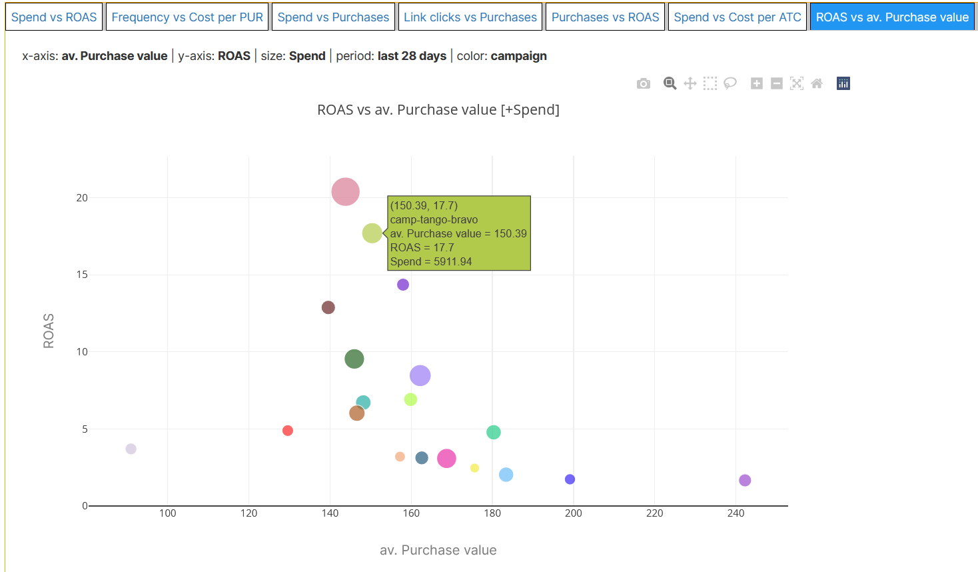Select the Zoom tool in modebar

pos(670,83)
